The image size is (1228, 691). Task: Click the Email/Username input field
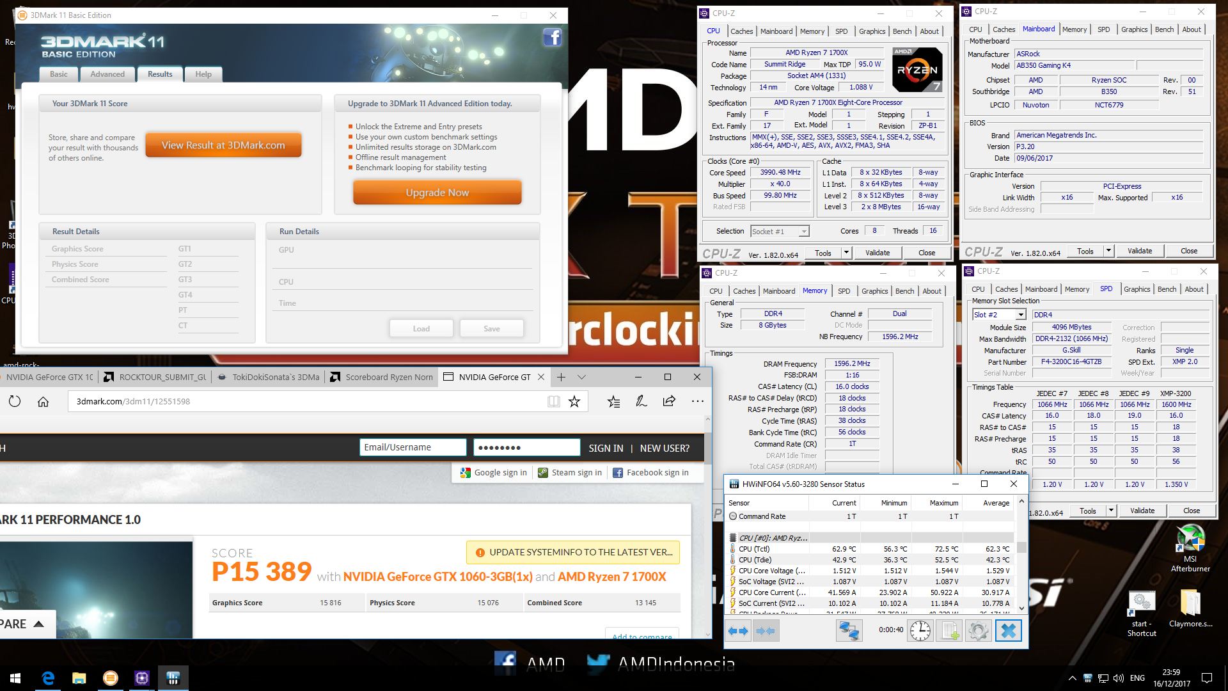point(413,447)
